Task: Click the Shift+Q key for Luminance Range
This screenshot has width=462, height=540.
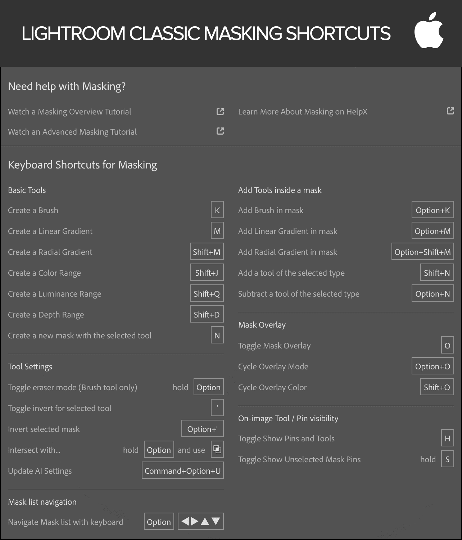Action: click(x=207, y=293)
